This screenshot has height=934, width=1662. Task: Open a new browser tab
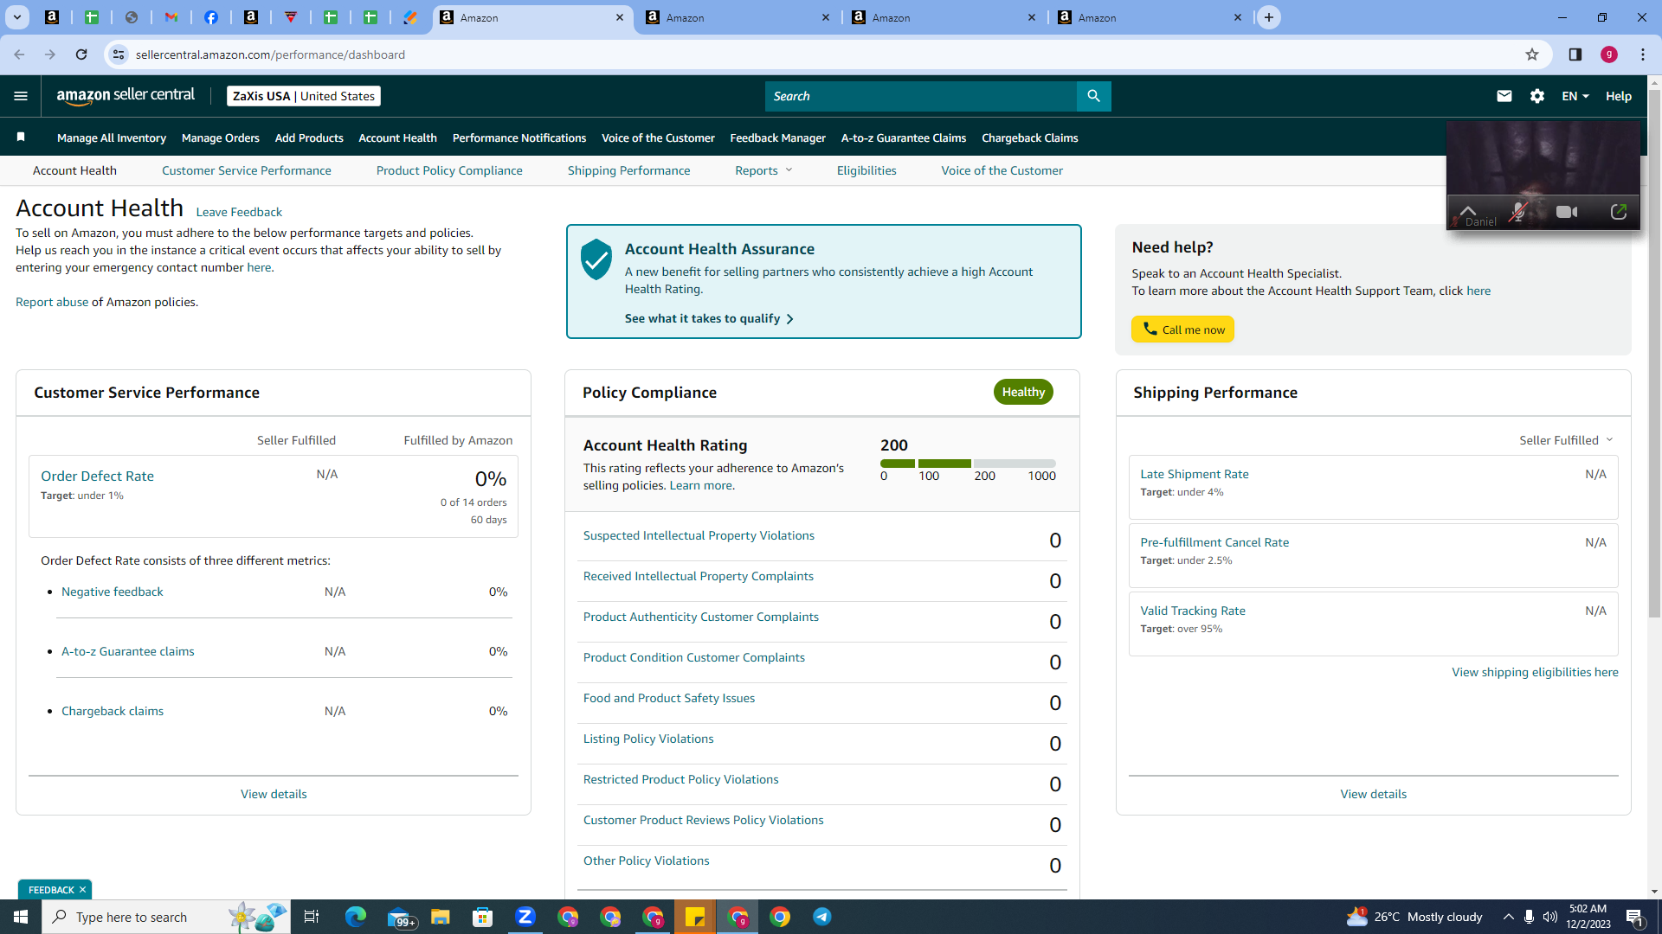coord(1269,17)
